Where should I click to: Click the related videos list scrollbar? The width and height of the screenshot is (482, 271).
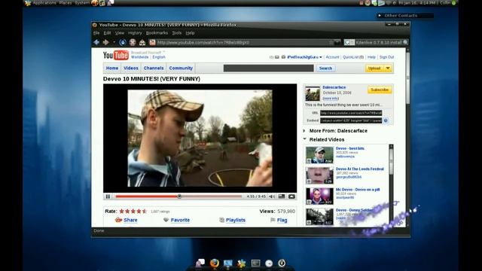[391, 184]
